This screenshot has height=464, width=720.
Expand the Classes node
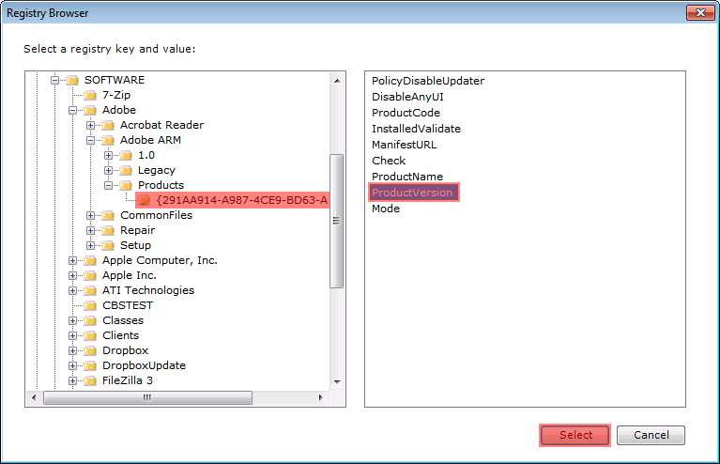coord(72,320)
